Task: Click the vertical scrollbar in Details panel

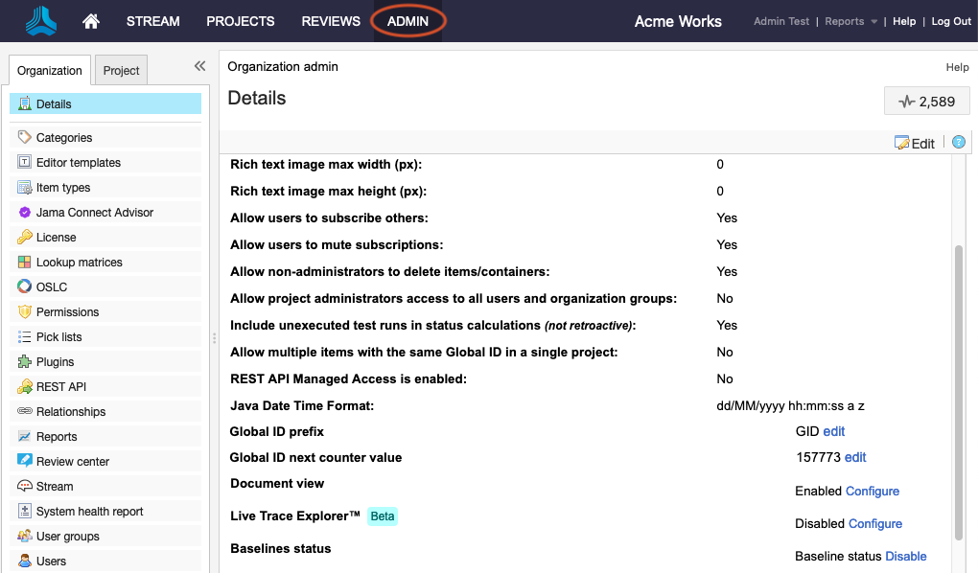Action: (958, 393)
